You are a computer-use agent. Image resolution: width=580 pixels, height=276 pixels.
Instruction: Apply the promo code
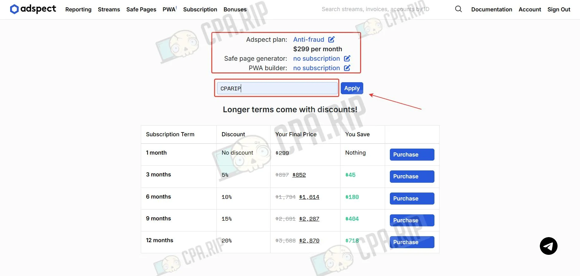click(352, 88)
